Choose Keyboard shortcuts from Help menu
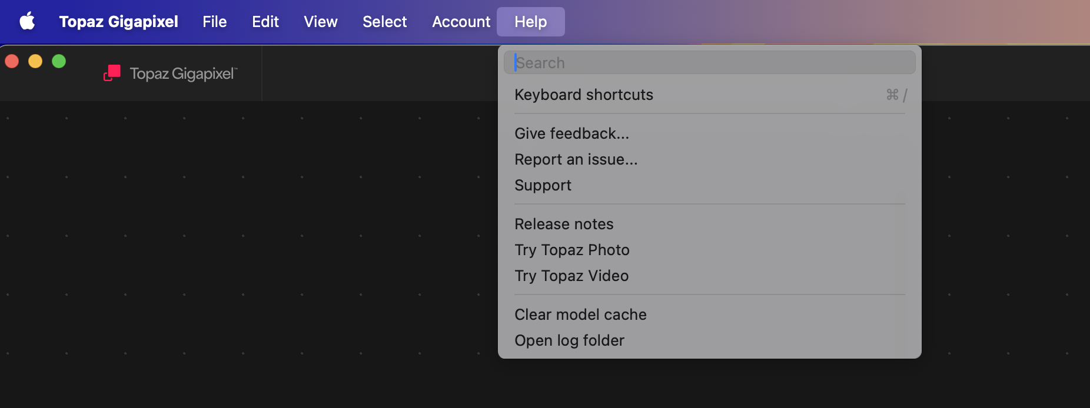The image size is (1090, 408). 583,95
